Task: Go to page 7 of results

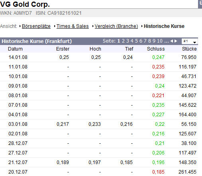Action: tap(145, 41)
